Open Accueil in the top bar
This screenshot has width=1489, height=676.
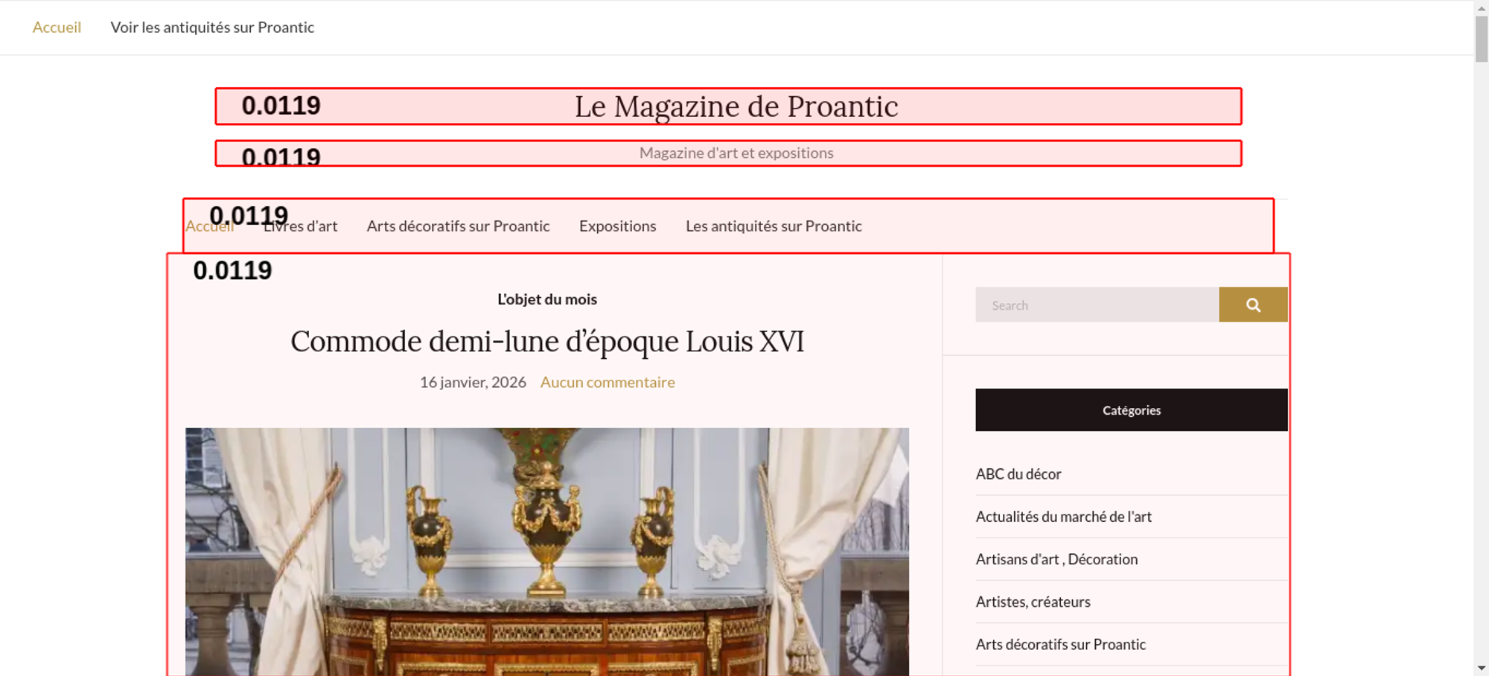click(57, 28)
